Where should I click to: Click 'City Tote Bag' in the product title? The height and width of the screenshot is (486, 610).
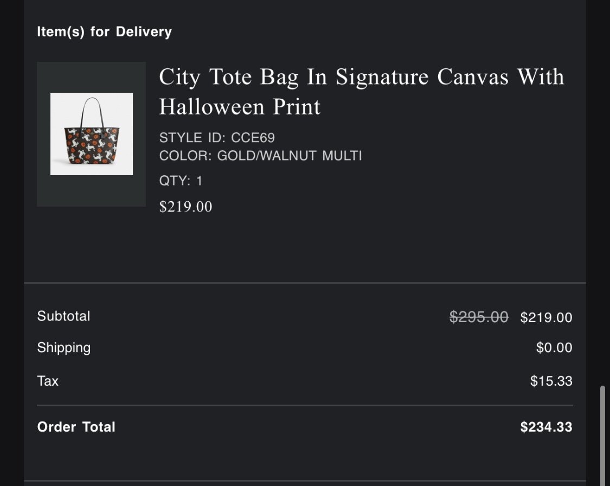pyautogui.click(x=228, y=77)
